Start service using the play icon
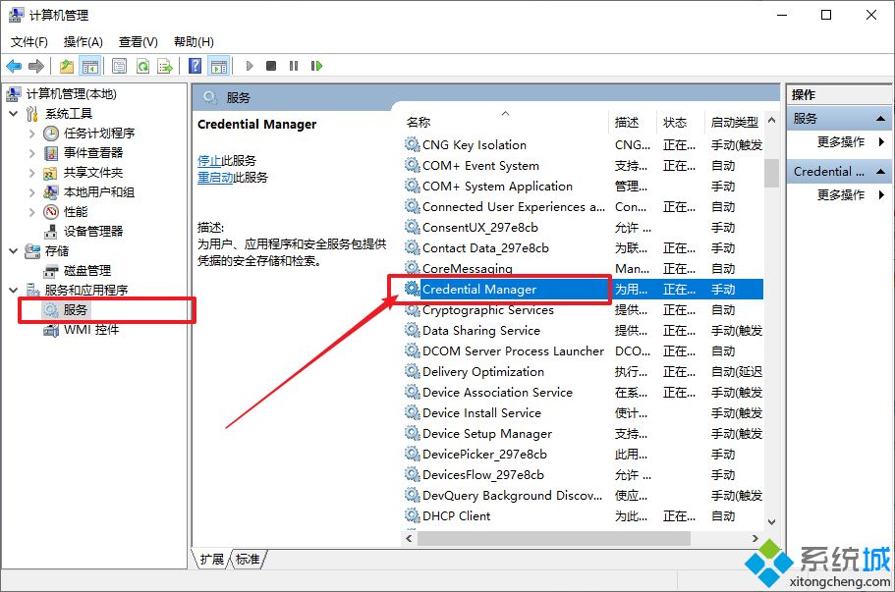The image size is (895, 592). (x=250, y=66)
